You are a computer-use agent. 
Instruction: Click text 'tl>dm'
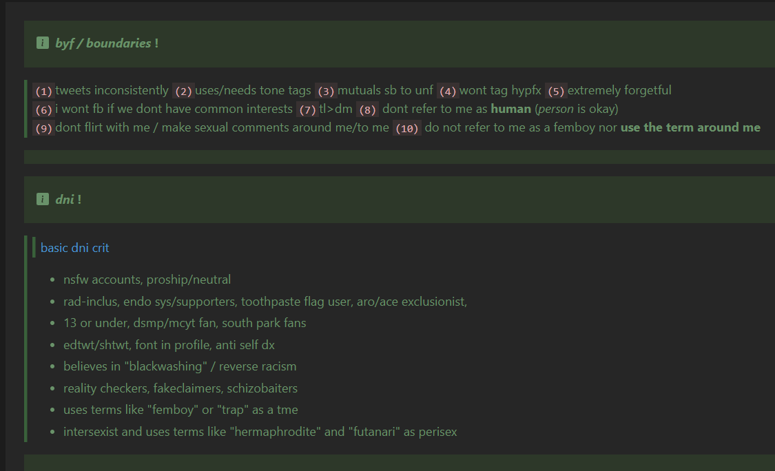335,109
